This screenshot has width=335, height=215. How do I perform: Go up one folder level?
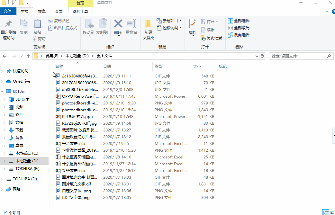point(28,56)
